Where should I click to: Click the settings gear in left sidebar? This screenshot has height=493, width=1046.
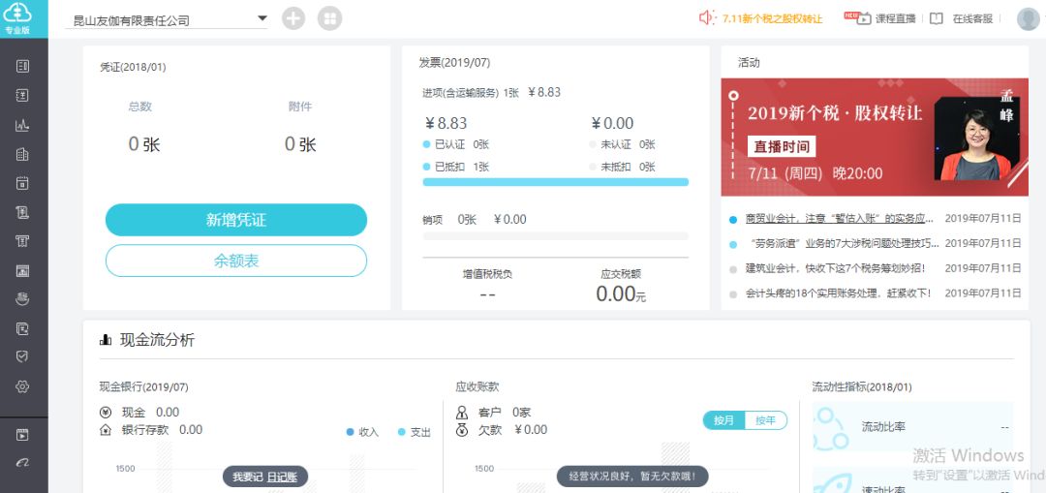[23, 386]
